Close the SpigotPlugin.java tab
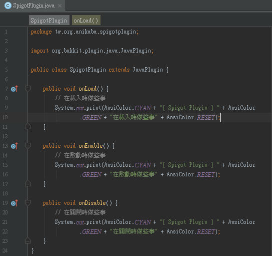 pyautogui.click(x=59, y=6)
